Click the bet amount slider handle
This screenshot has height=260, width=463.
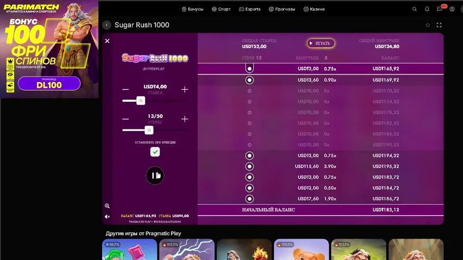pyautogui.click(x=141, y=101)
